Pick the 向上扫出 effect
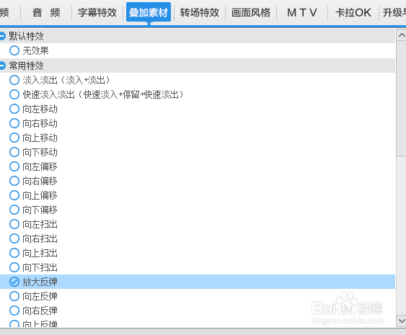406x335 pixels. (x=14, y=253)
